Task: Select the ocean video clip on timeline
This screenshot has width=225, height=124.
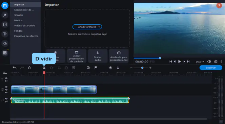Action: coord(54,90)
